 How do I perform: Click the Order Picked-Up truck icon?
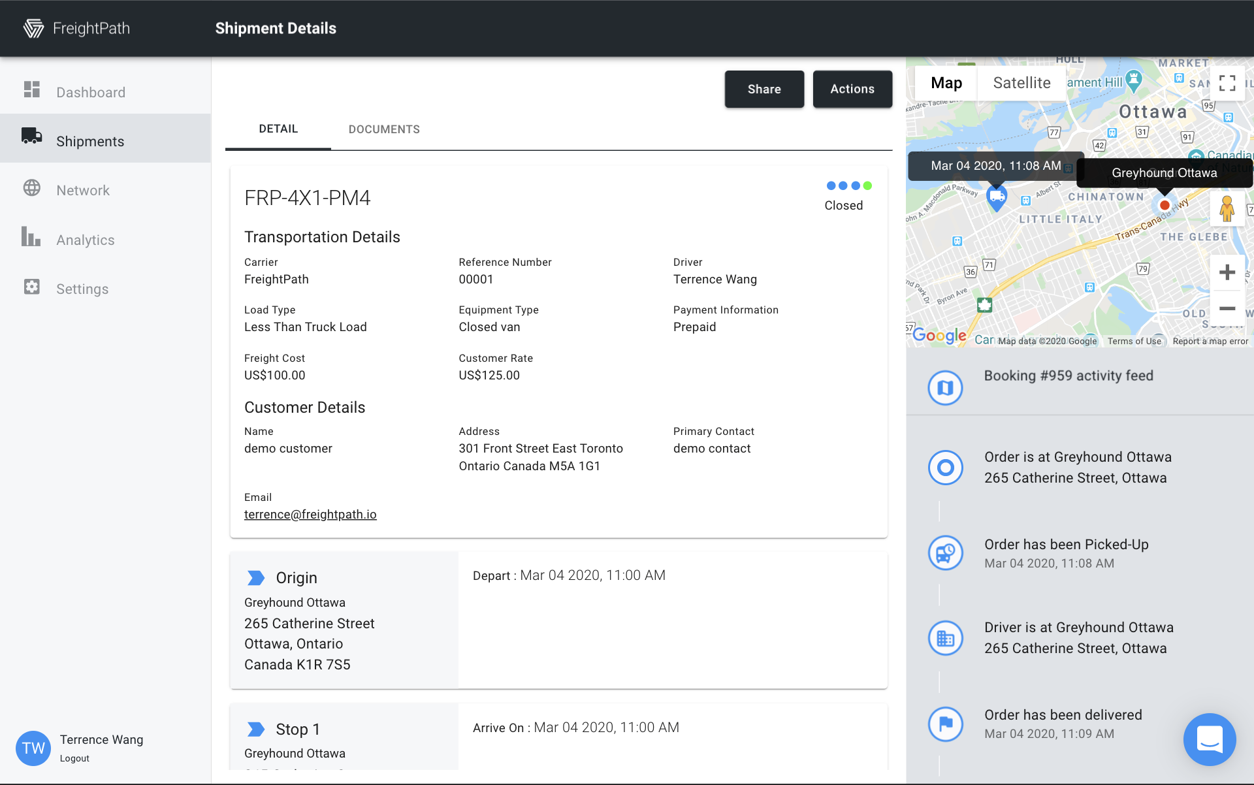click(946, 553)
